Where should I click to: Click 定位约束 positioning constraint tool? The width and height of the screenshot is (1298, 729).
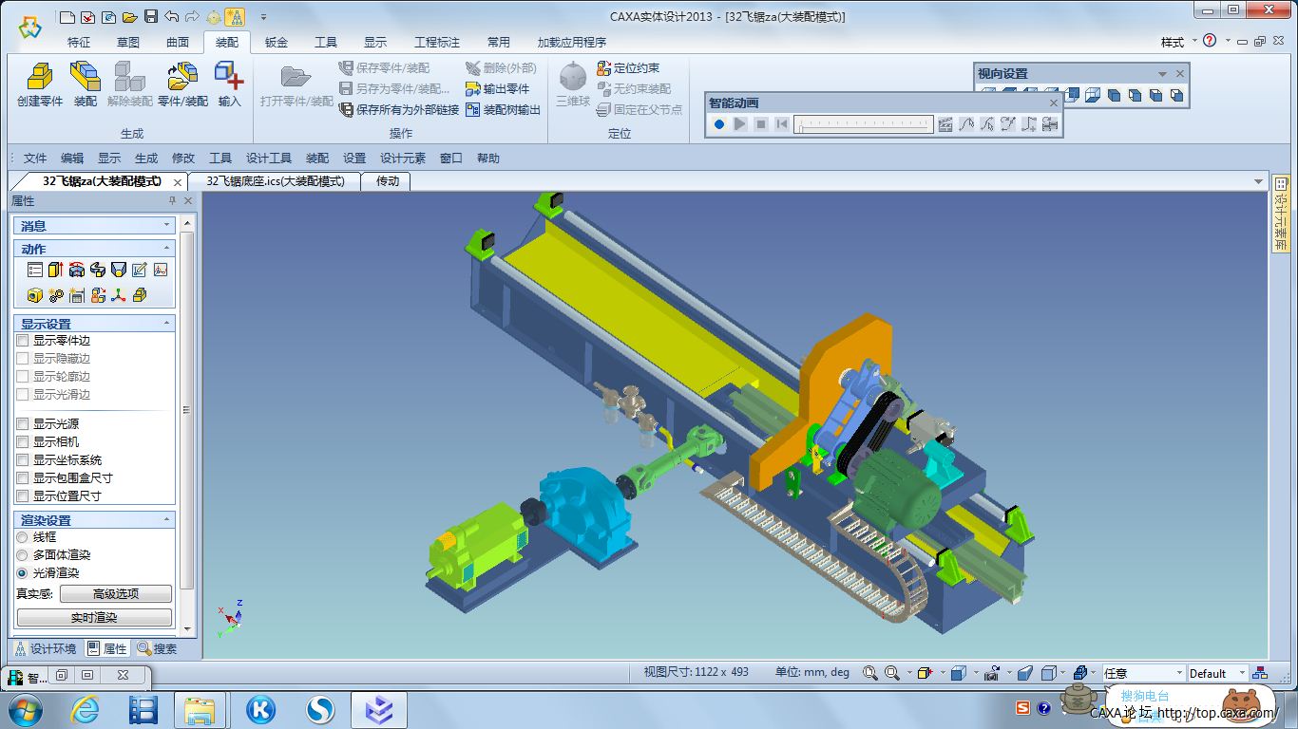[x=628, y=67]
